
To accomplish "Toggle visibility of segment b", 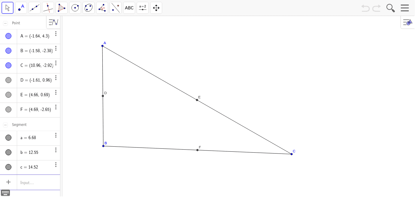I will point(8,152).
